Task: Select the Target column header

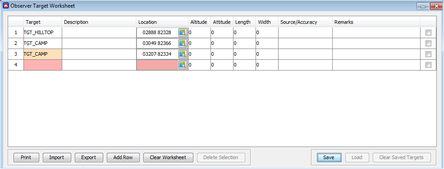Action: (43, 22)
